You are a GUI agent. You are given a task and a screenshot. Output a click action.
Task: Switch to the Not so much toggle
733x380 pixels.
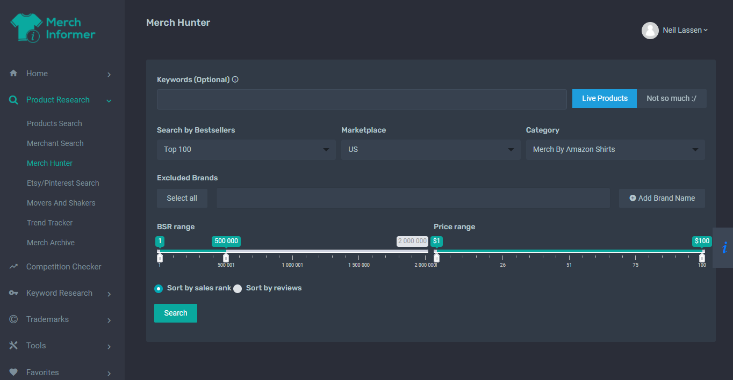(x=671, y=98)
